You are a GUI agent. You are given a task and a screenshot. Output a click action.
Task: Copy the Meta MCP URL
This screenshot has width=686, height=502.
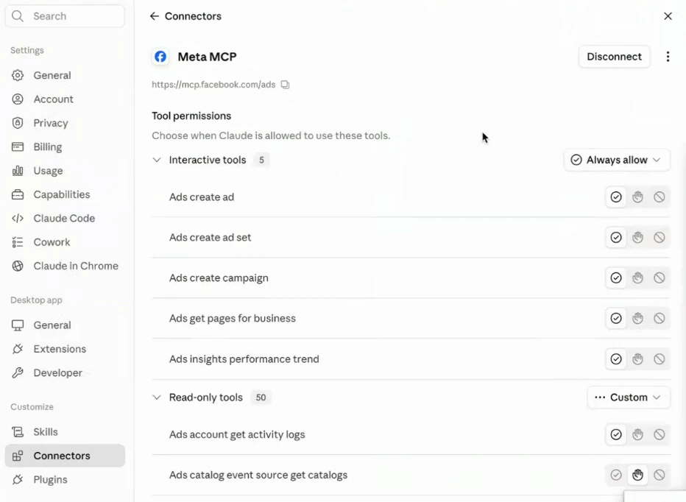pos(286,85)
